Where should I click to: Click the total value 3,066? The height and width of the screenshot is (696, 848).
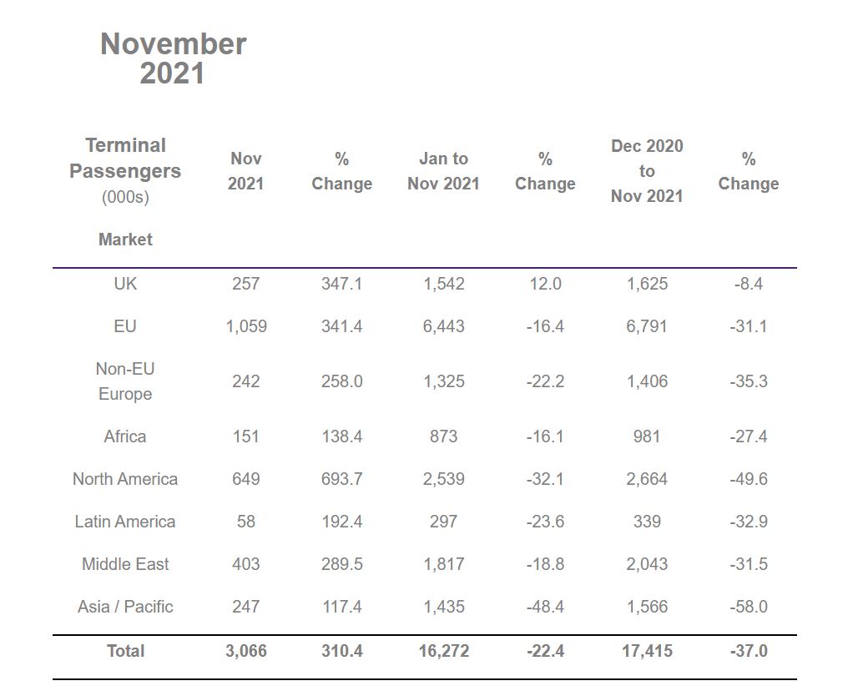pos(246,651)
